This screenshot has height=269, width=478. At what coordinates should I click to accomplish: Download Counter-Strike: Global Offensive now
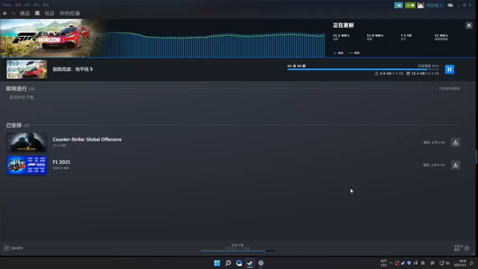455,142
